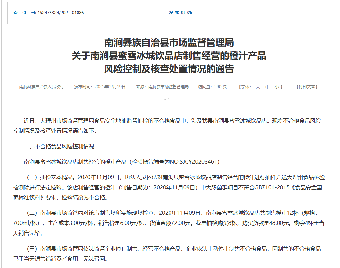Image resolution: width=340 pixels, height=268 pixels.
Task: Click the source 南涧县市场监督管理局
Action: pos(169,87)
